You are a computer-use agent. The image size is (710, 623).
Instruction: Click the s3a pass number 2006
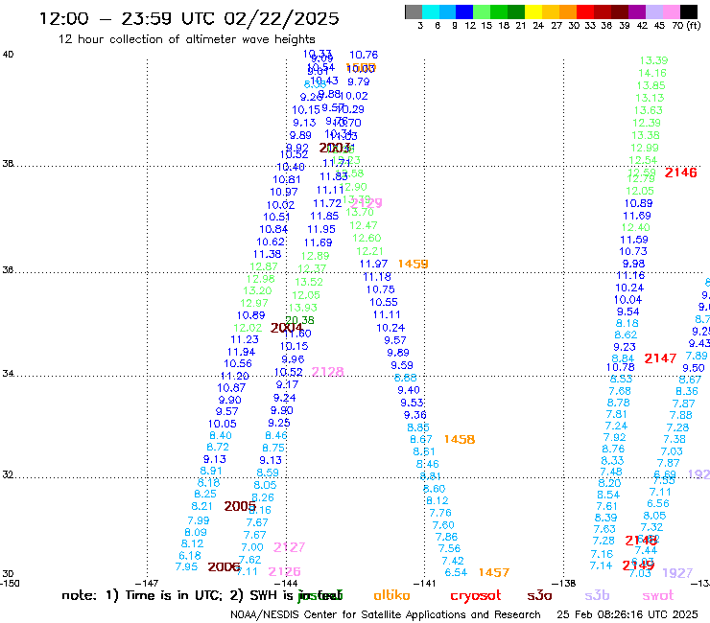point(224,566)
